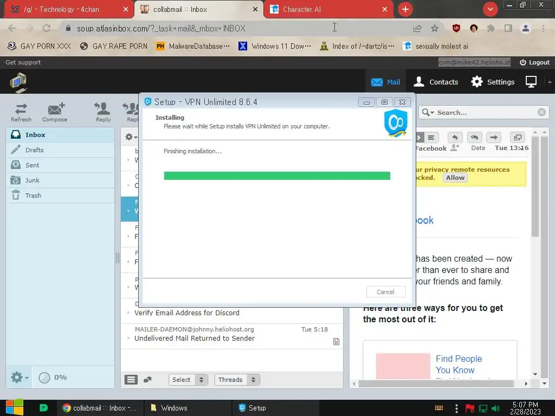Toggle plain text format icon in preview
The height and width of the screenshot is (416, 555).
[x=431, y=137]
